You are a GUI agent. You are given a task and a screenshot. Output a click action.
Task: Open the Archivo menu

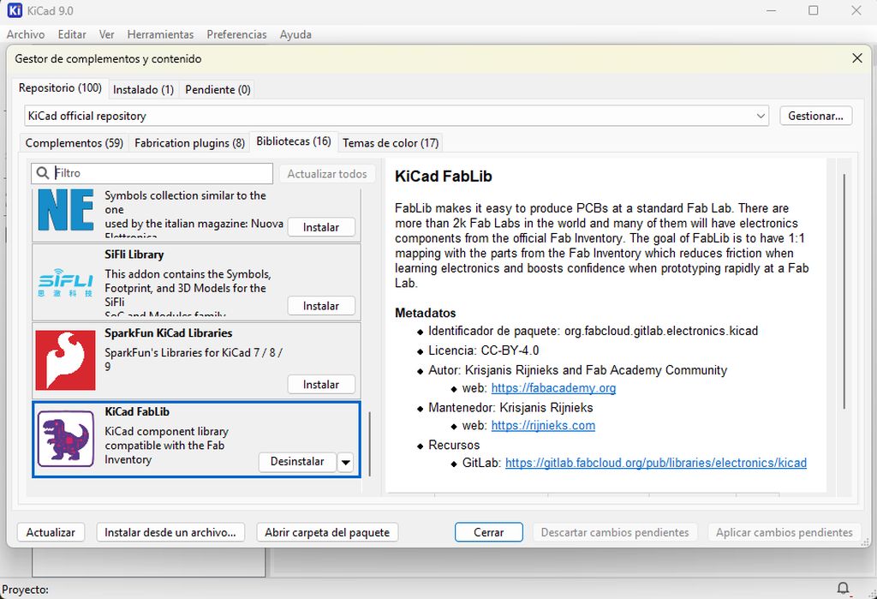(26, 34)
